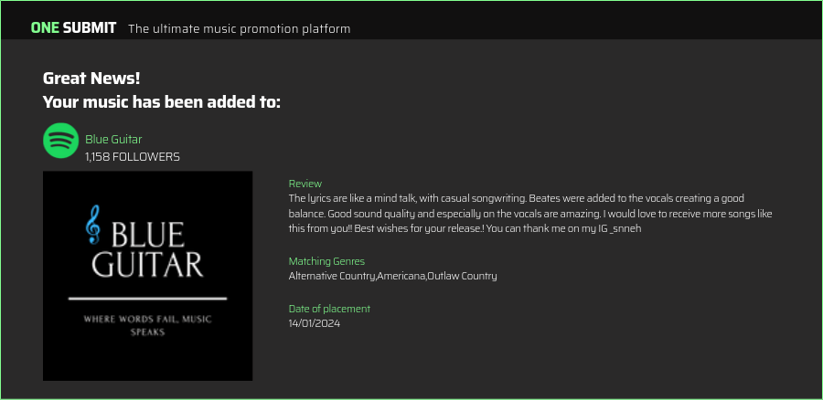Click the white divider line in cover art
The image size is (823, 400).
147,299
